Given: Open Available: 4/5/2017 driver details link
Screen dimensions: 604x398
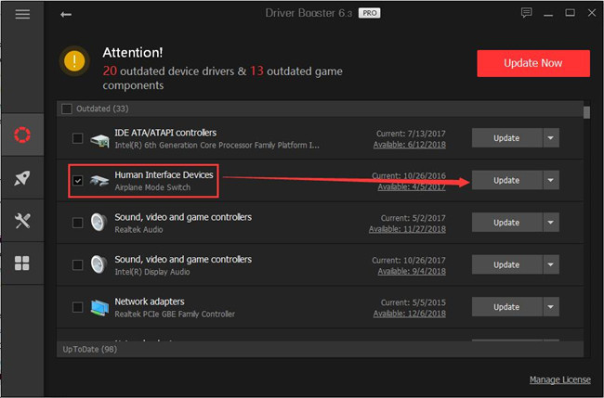Looking at the screenshot, I should pos(412,186).
